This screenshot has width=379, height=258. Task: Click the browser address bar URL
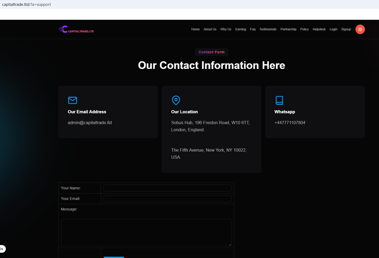pyautogui.click(x=26, y=4)
